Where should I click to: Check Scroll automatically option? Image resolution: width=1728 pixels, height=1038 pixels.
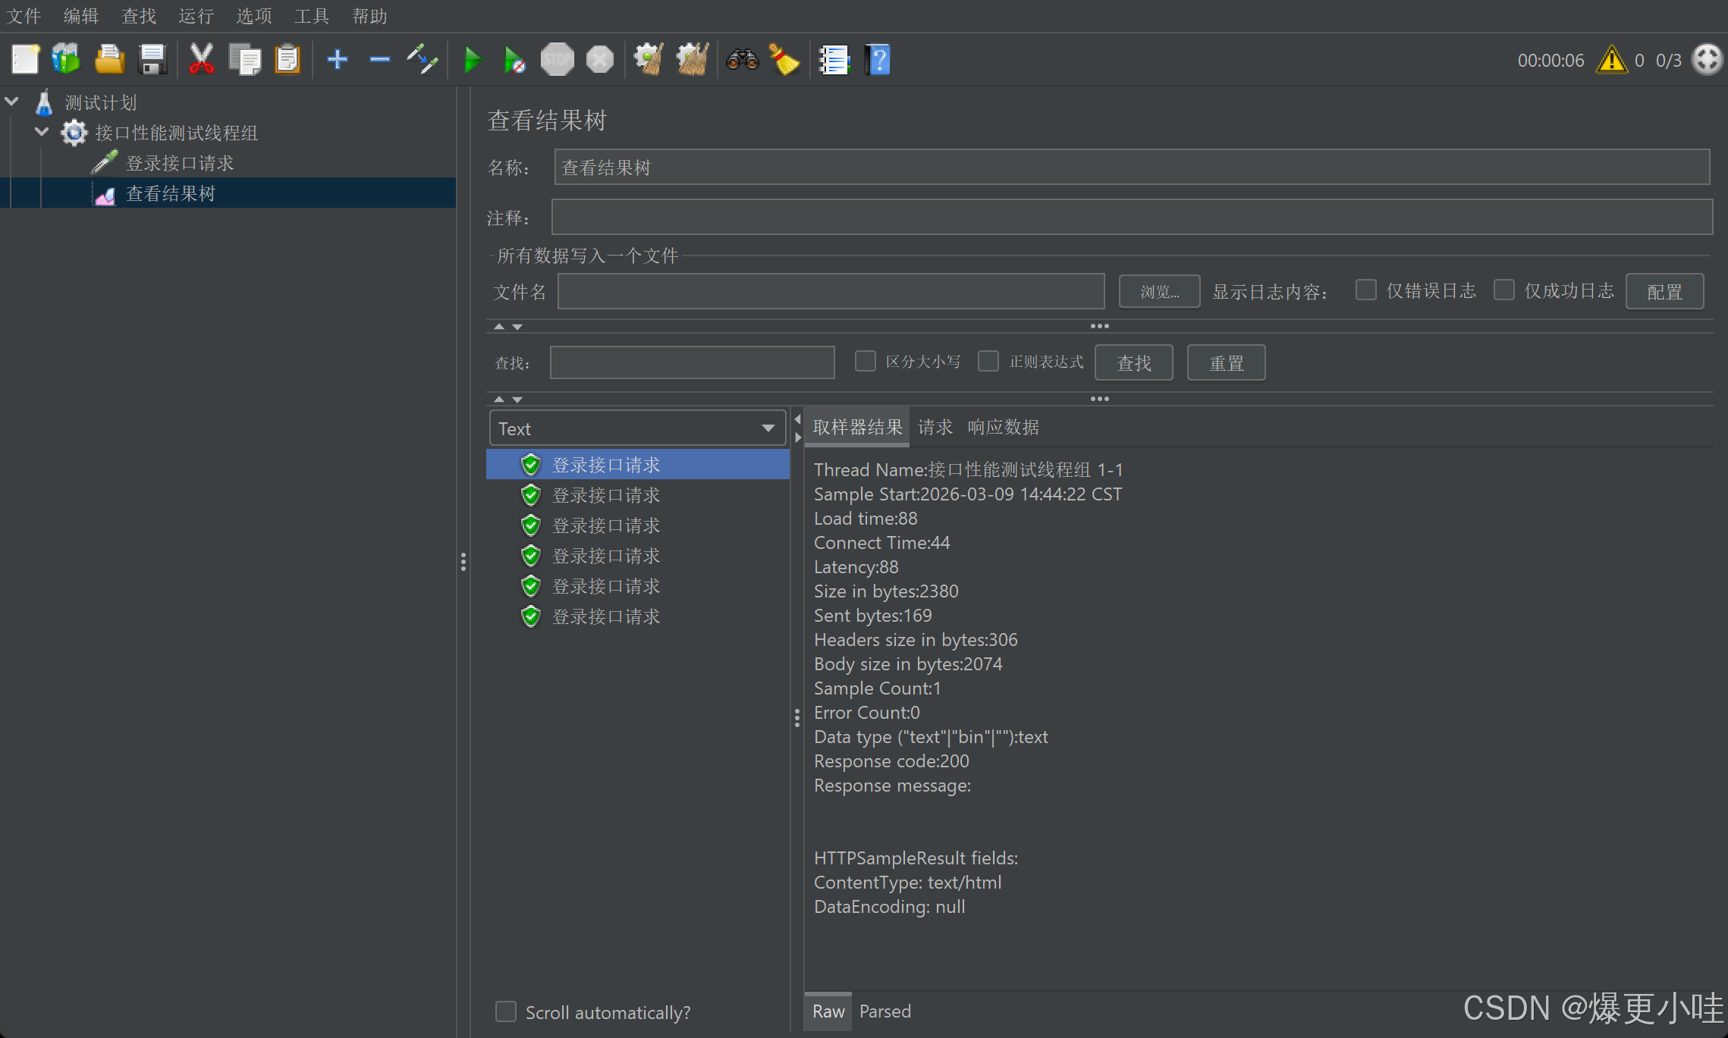point(506,1011)
